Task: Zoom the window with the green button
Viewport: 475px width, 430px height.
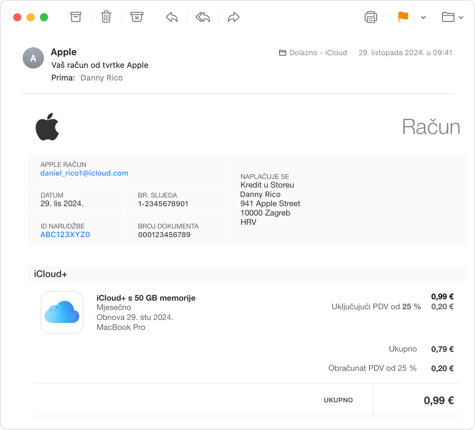Action: [x=44, y=17]
